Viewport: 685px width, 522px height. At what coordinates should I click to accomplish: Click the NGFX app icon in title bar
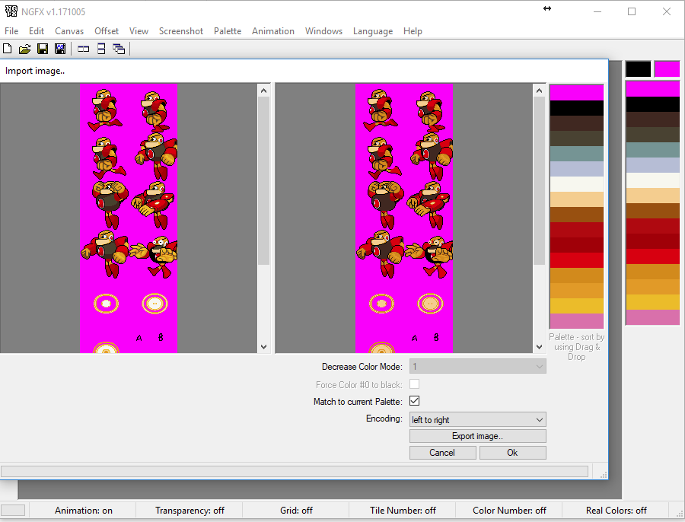tap(10, 11)
